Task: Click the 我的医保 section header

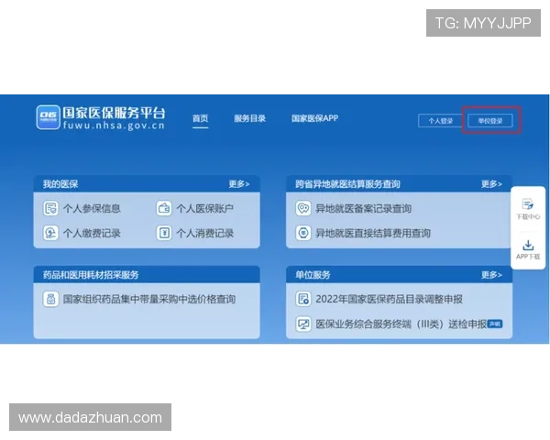Action: tap(60, 184)
